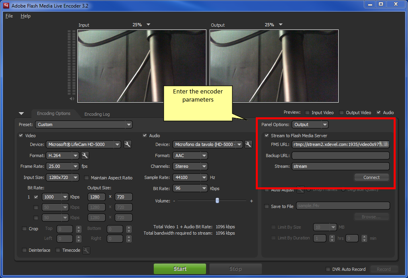Enable the Timecode checkbox
Screen dimensions: 408x278
point(58,250)
